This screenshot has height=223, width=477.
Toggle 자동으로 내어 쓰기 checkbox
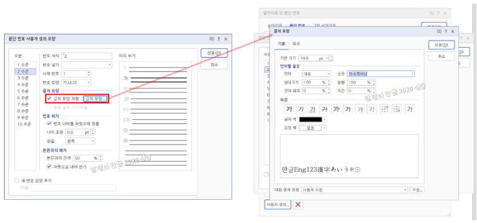click(49, 166)
